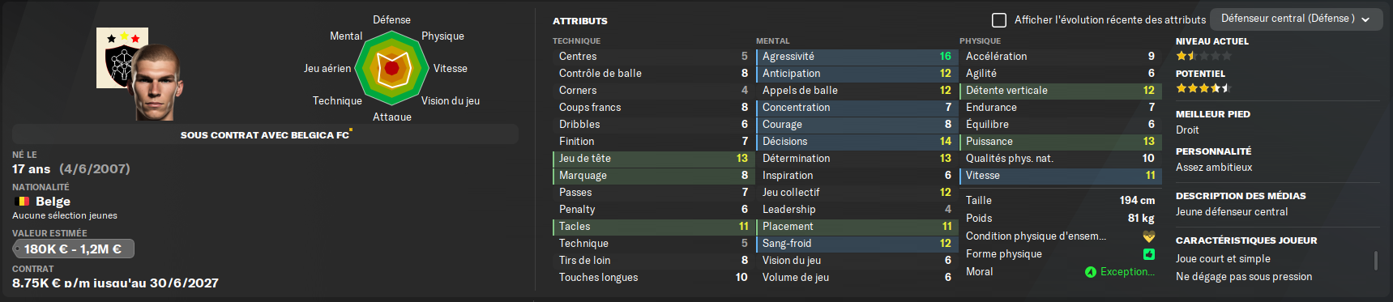Click the Détente verticale attribute row
The image size is (1393, 302).
(1060, 91)
